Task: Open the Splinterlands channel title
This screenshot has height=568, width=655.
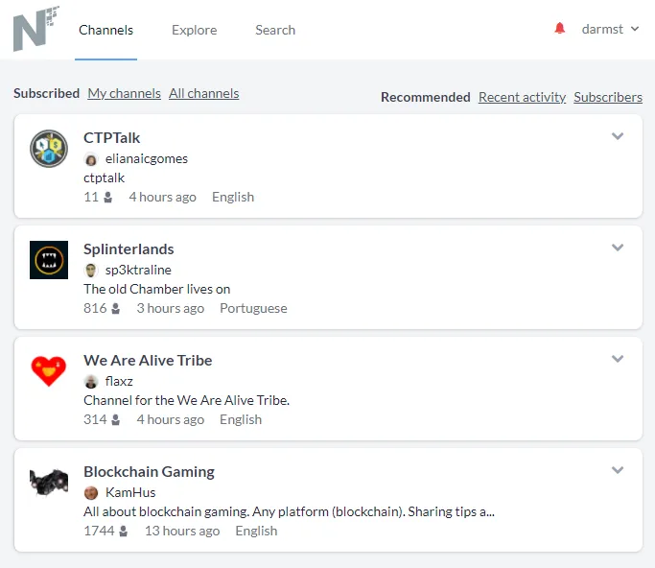Action: tap(129, 249)
